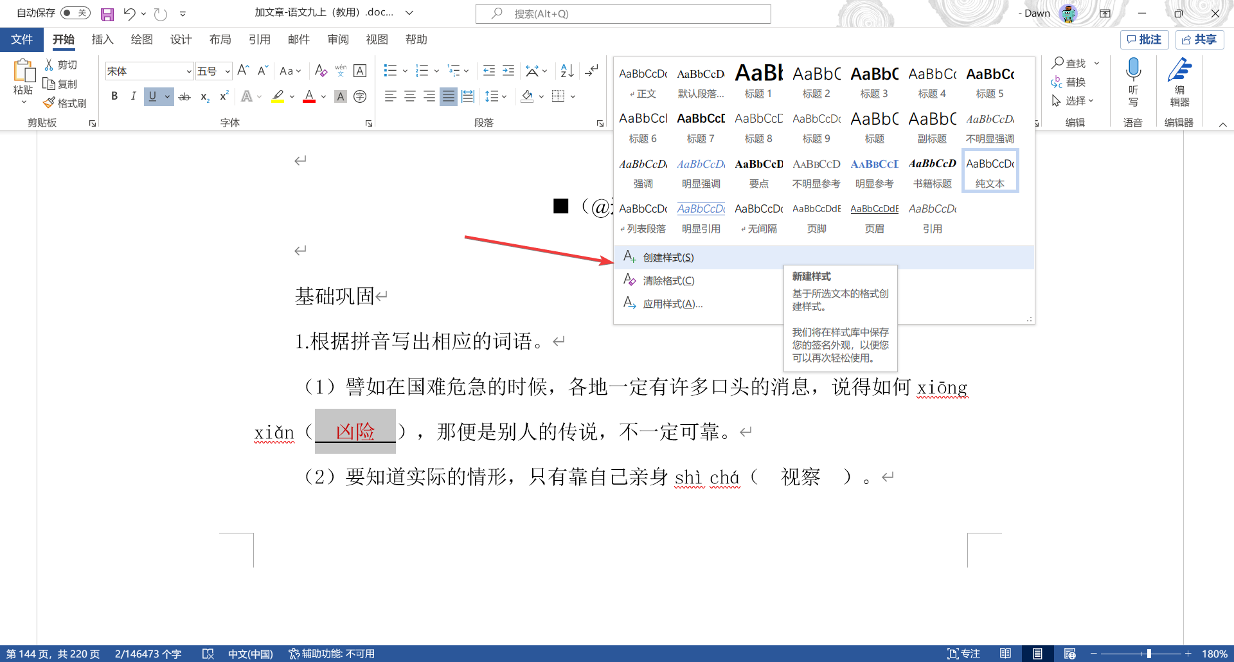The height and width of the screenshot is (662, 1234).
Task: Open the font size 五号 dropdown
Action: coord(228,71)
